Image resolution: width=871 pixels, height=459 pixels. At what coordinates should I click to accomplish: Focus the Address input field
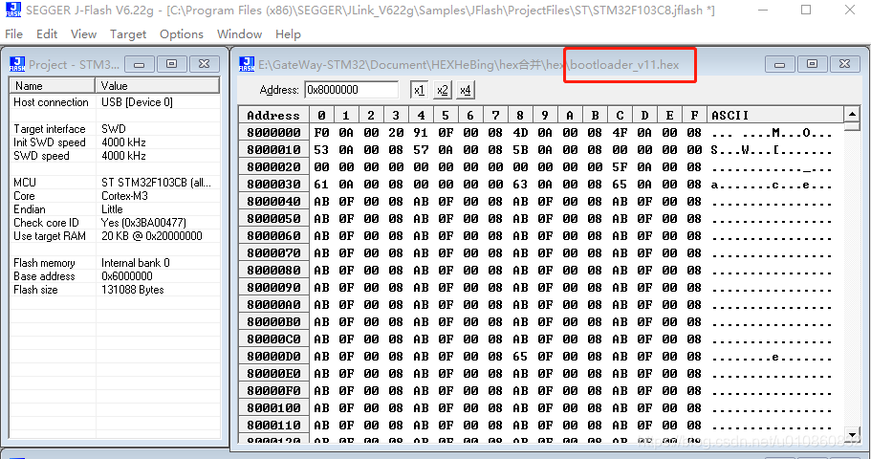351,90
